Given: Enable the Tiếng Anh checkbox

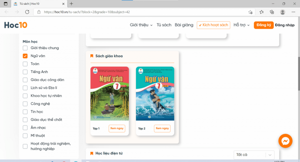Looking at the screenshot, I should pos(25,72).
